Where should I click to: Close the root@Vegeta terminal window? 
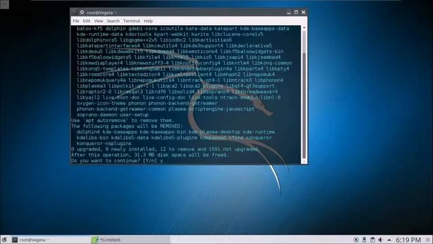pos(304,12)
